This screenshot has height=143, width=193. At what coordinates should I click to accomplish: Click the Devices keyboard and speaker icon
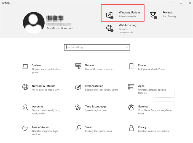click(x=78, y=66)
